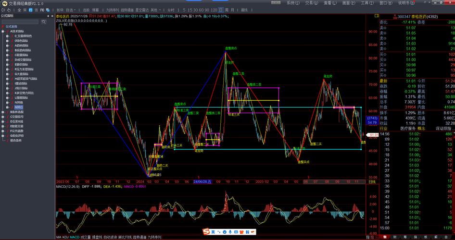
Task: Click the 趋势通道 toolbar button
Action: pos(127,10)
